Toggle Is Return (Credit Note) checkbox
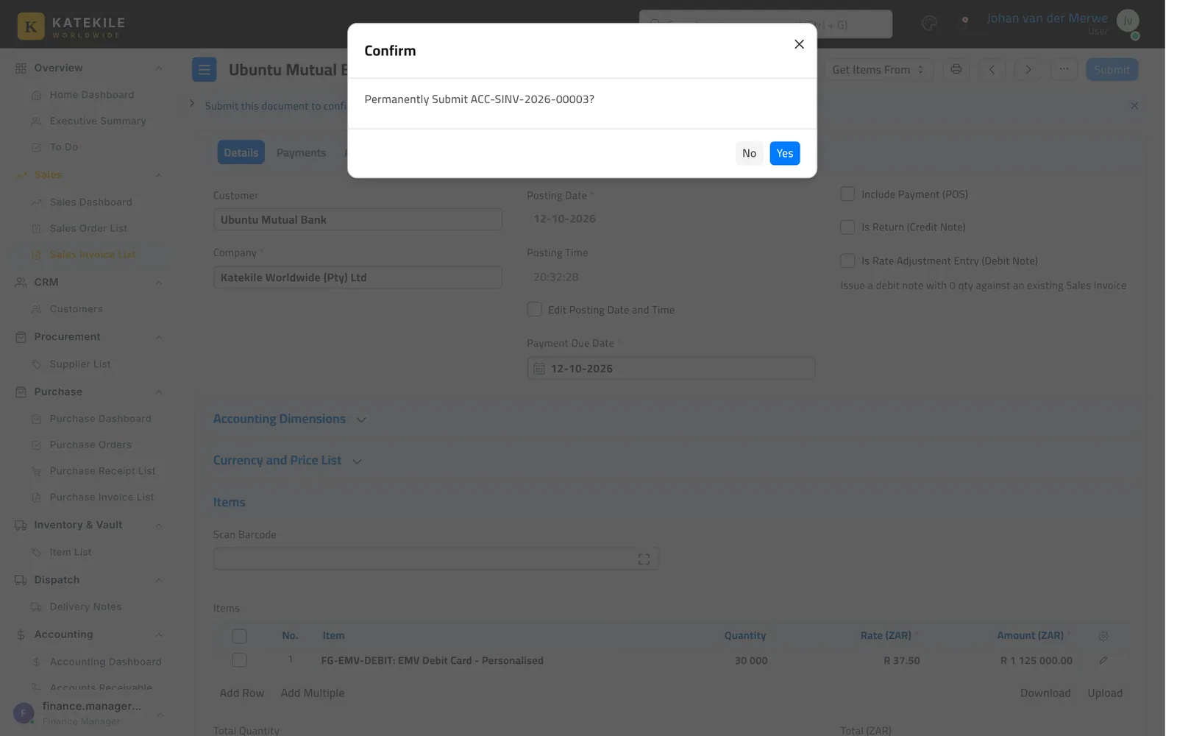Image resolution: width=1177 pixels, height=736 pixels. click(x=847, y=227)
